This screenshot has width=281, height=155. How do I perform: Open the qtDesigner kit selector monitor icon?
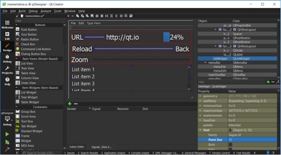click(x=7, y=119)
